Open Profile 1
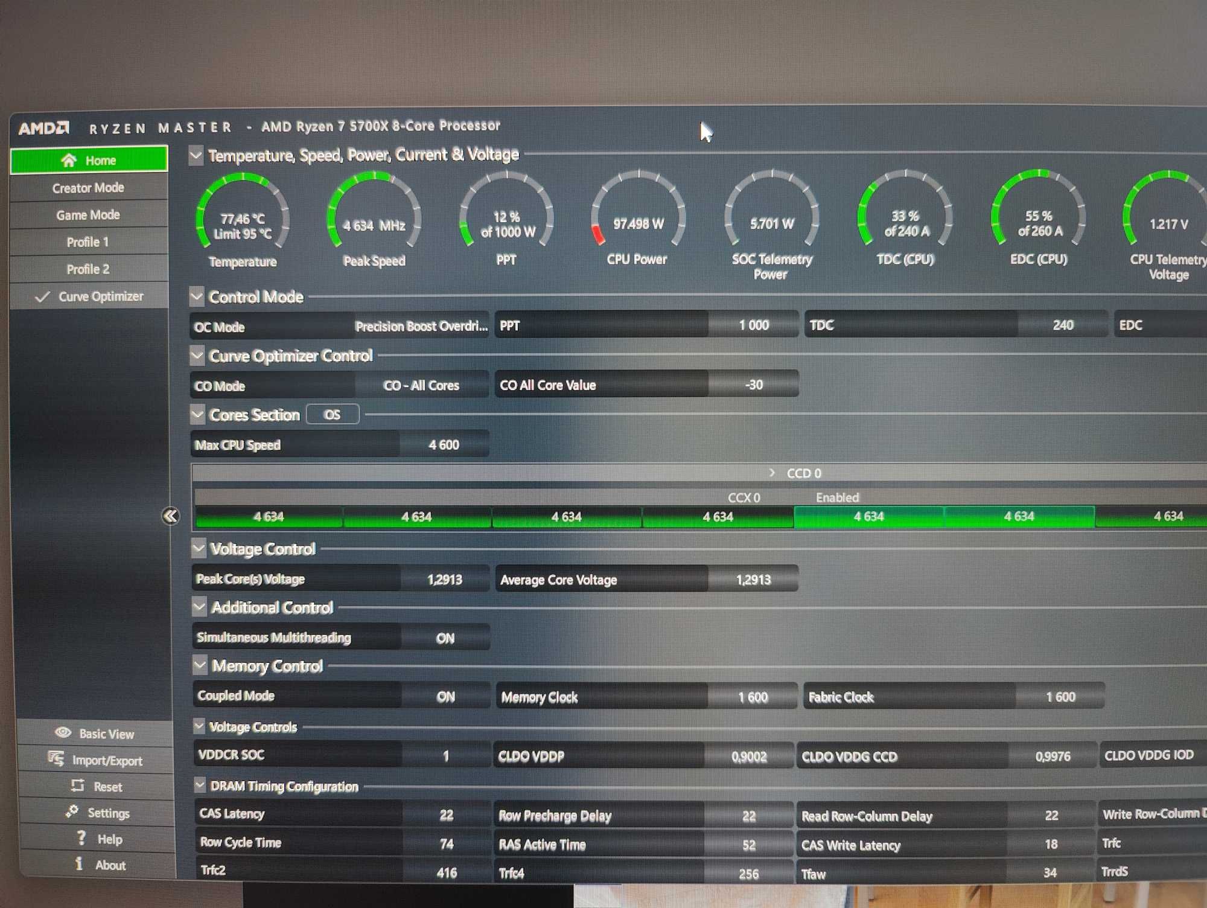The height and width of the screenshot is (908, 1207). 89,242
